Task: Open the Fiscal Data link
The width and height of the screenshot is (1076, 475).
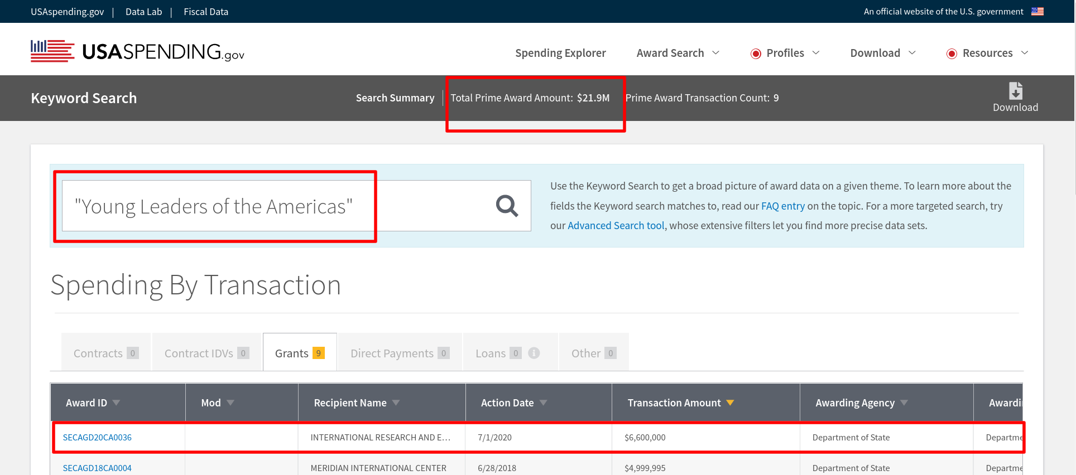Action: [x=206, y=12]
